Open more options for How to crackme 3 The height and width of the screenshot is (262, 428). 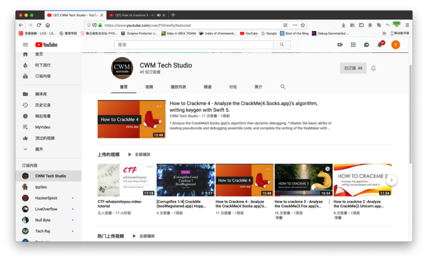coord(329,202)
